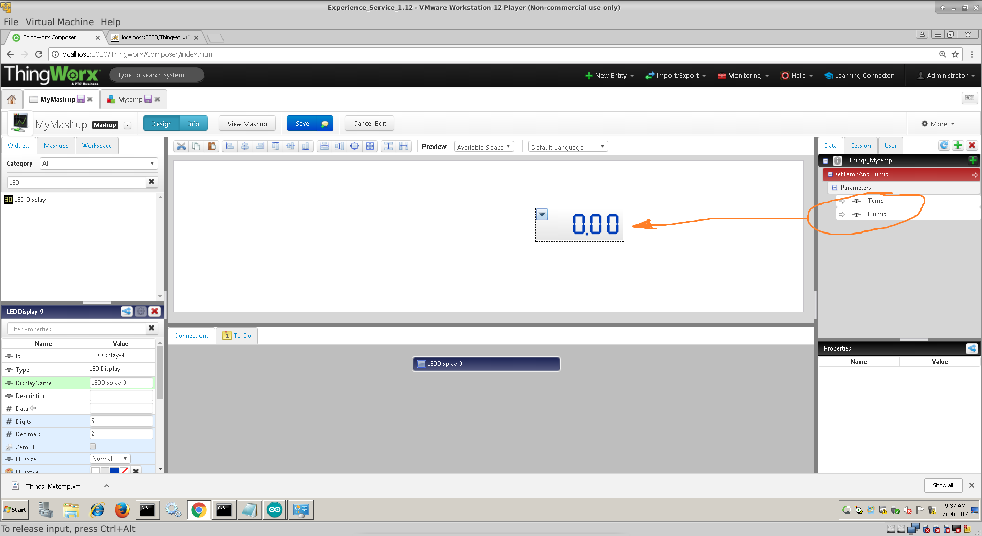The image size is (982, 536).
Task: Collapse the Things_Mytemp tree node
Action: tap(825, 161)
